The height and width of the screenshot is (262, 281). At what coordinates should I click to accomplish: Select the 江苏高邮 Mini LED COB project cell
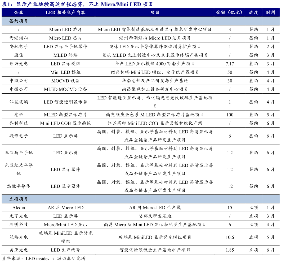155,123
